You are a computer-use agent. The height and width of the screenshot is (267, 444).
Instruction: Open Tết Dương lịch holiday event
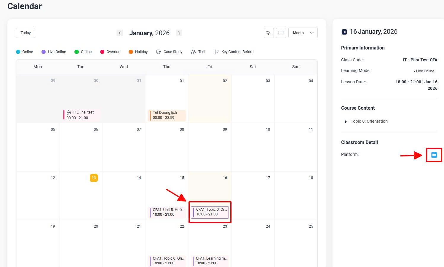[x=167, y=115]
